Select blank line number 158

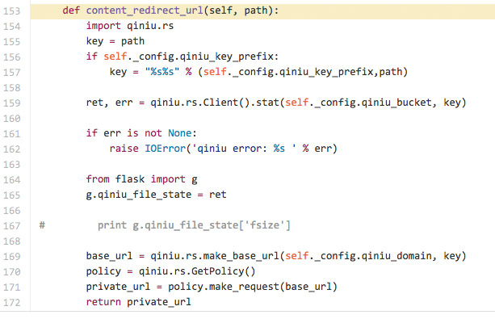pos(11,88)
